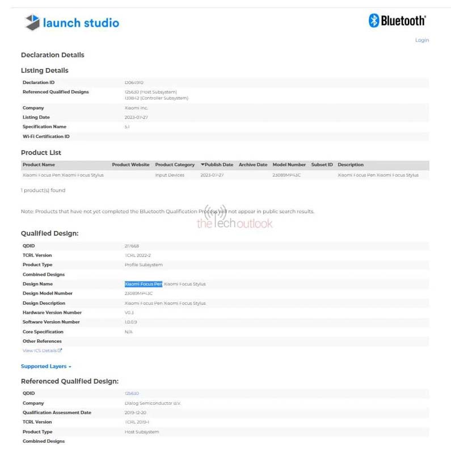Click the Listing Details heading

[x=45, y=70]
